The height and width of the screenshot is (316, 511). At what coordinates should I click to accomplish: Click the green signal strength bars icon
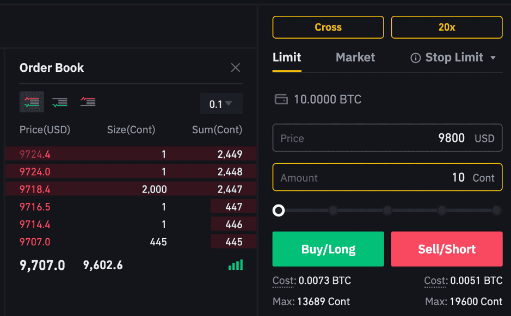pyautogui.click(x=236, y=265)
